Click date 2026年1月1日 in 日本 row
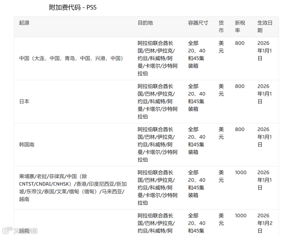288x236 pixels. (265, 94)
